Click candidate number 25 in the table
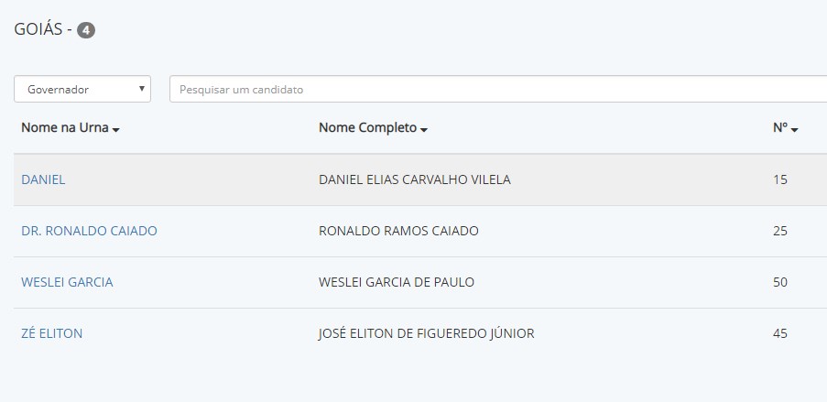The width and height of the screenshot is (827, 402). pyautogui.click(x=780, y=231)
